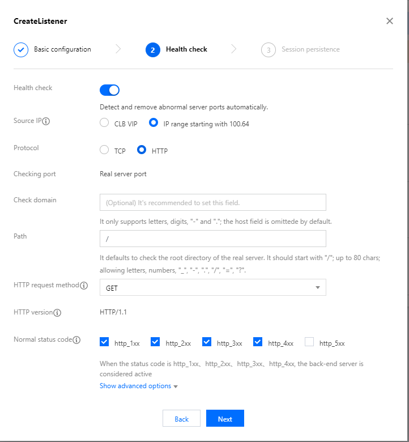The width and height of the screenshot is (409, 442).
Task: Click the Basic configuration completed checkmark icon
Action: tap(20, 50)
